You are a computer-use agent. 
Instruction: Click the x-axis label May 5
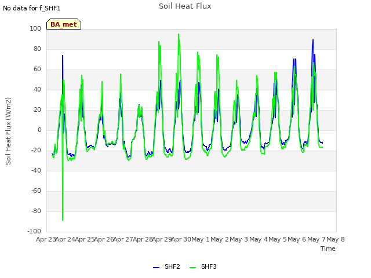click(278, 239)
